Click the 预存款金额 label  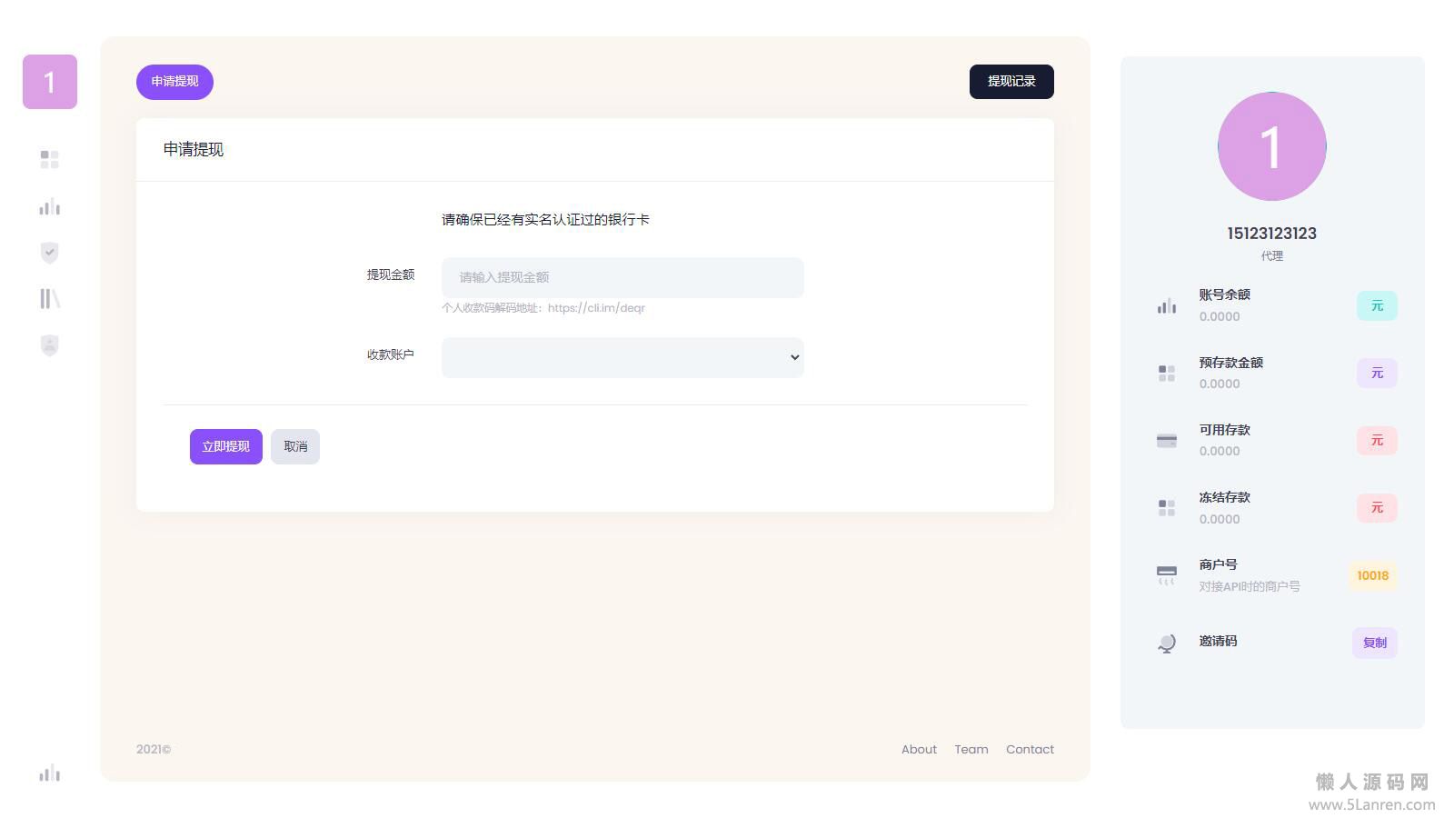[1230, 362]
